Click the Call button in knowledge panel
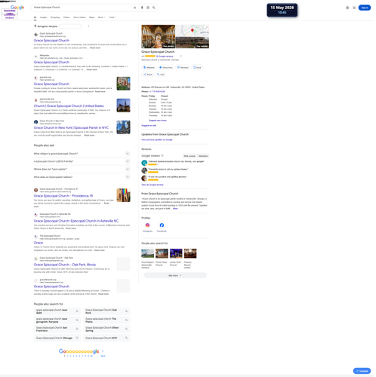This screenshot has height=377, width=376. coord(161,75)
